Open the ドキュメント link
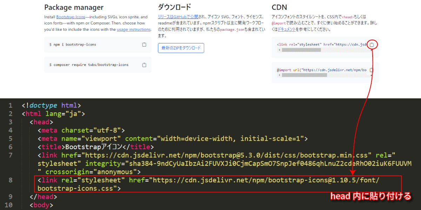This screenshot has height=210, width=421. [287, 29]
